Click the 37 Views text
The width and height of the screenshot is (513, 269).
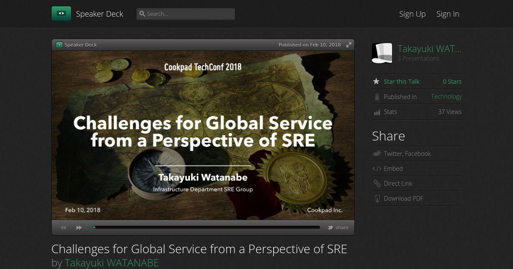pos(450,112)
